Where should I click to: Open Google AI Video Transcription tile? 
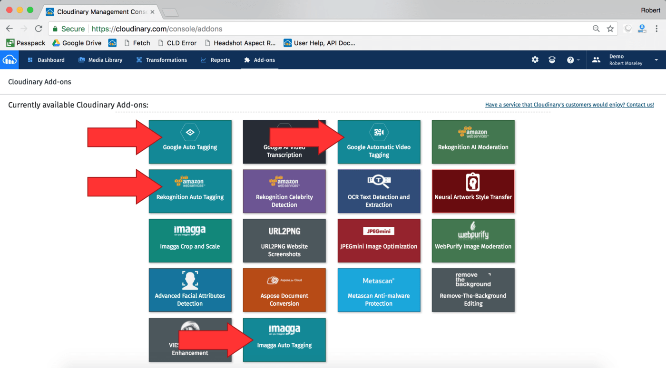284,142
